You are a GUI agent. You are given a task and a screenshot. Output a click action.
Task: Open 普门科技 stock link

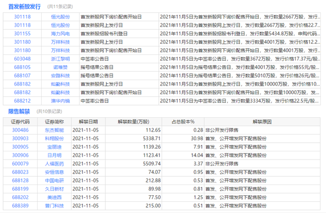55,206
